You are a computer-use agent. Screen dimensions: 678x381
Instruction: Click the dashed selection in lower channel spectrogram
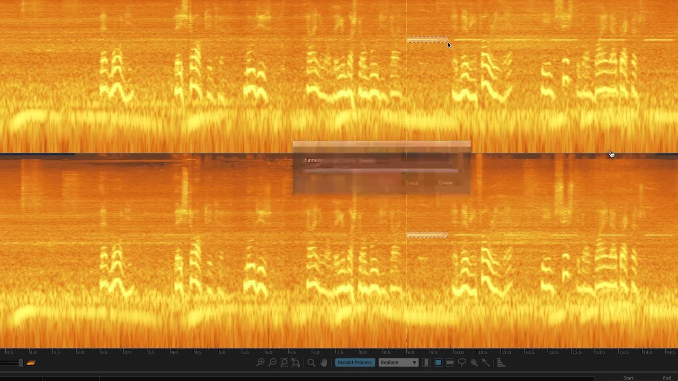click(x=427, y=234)
